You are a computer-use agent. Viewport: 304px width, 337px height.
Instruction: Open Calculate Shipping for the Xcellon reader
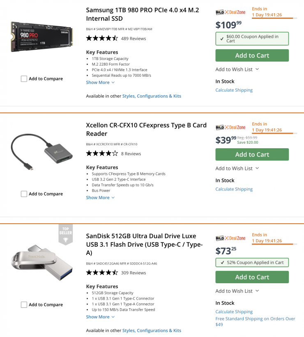click(234, 189)
